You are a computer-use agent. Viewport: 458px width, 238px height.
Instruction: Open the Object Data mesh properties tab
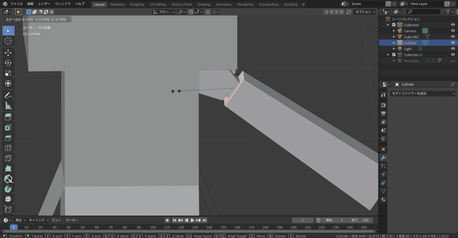(383, 191)
